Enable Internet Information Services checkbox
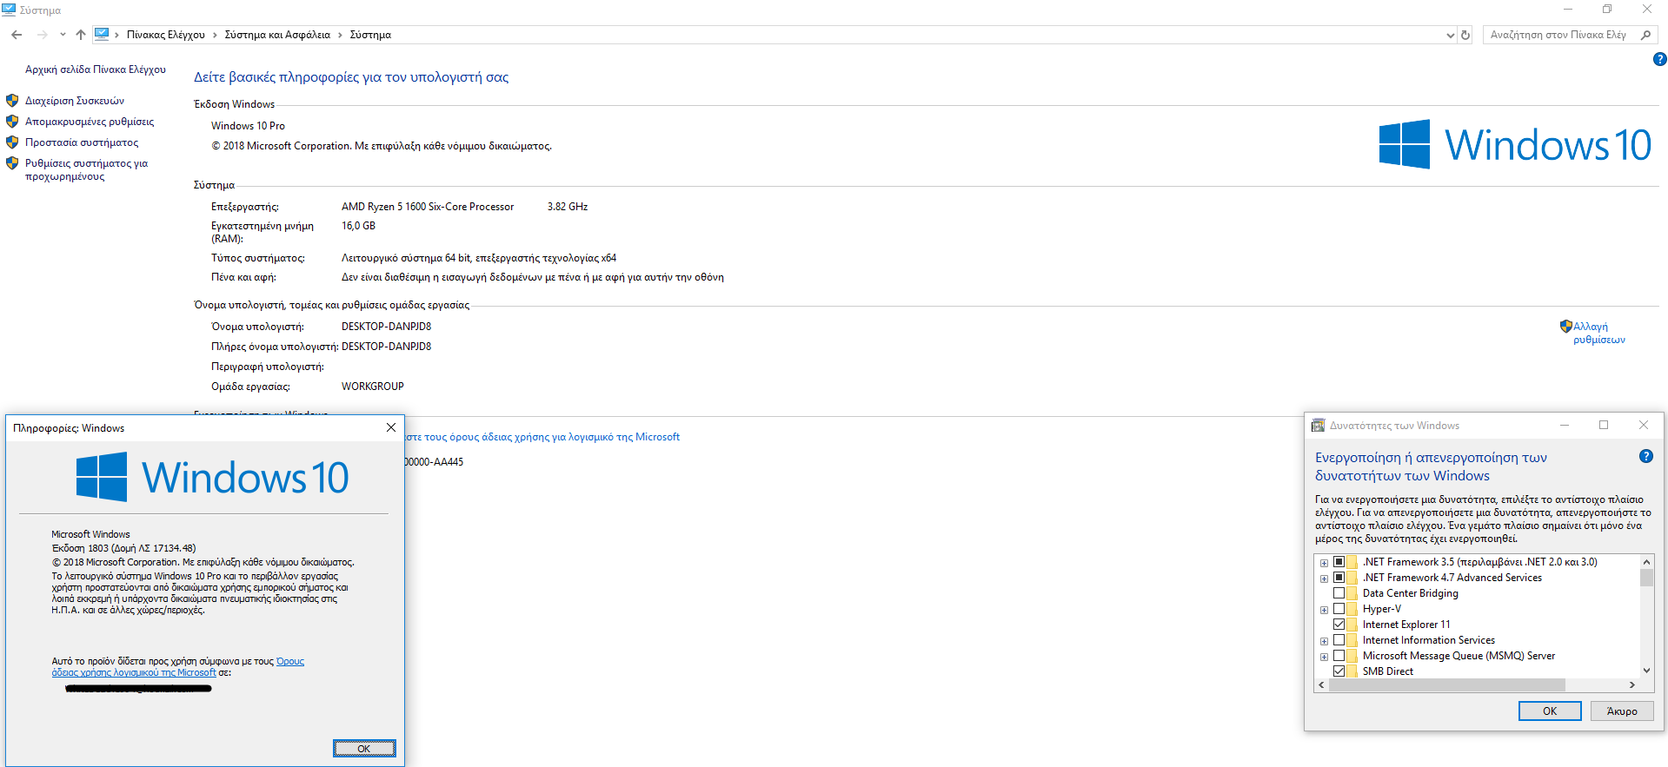The image size is (1668, 767). click(1339, 640)
